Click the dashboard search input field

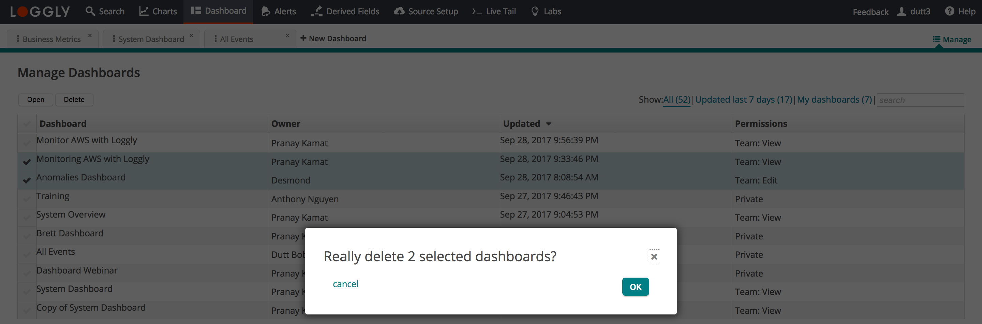(x=920, y=100)
